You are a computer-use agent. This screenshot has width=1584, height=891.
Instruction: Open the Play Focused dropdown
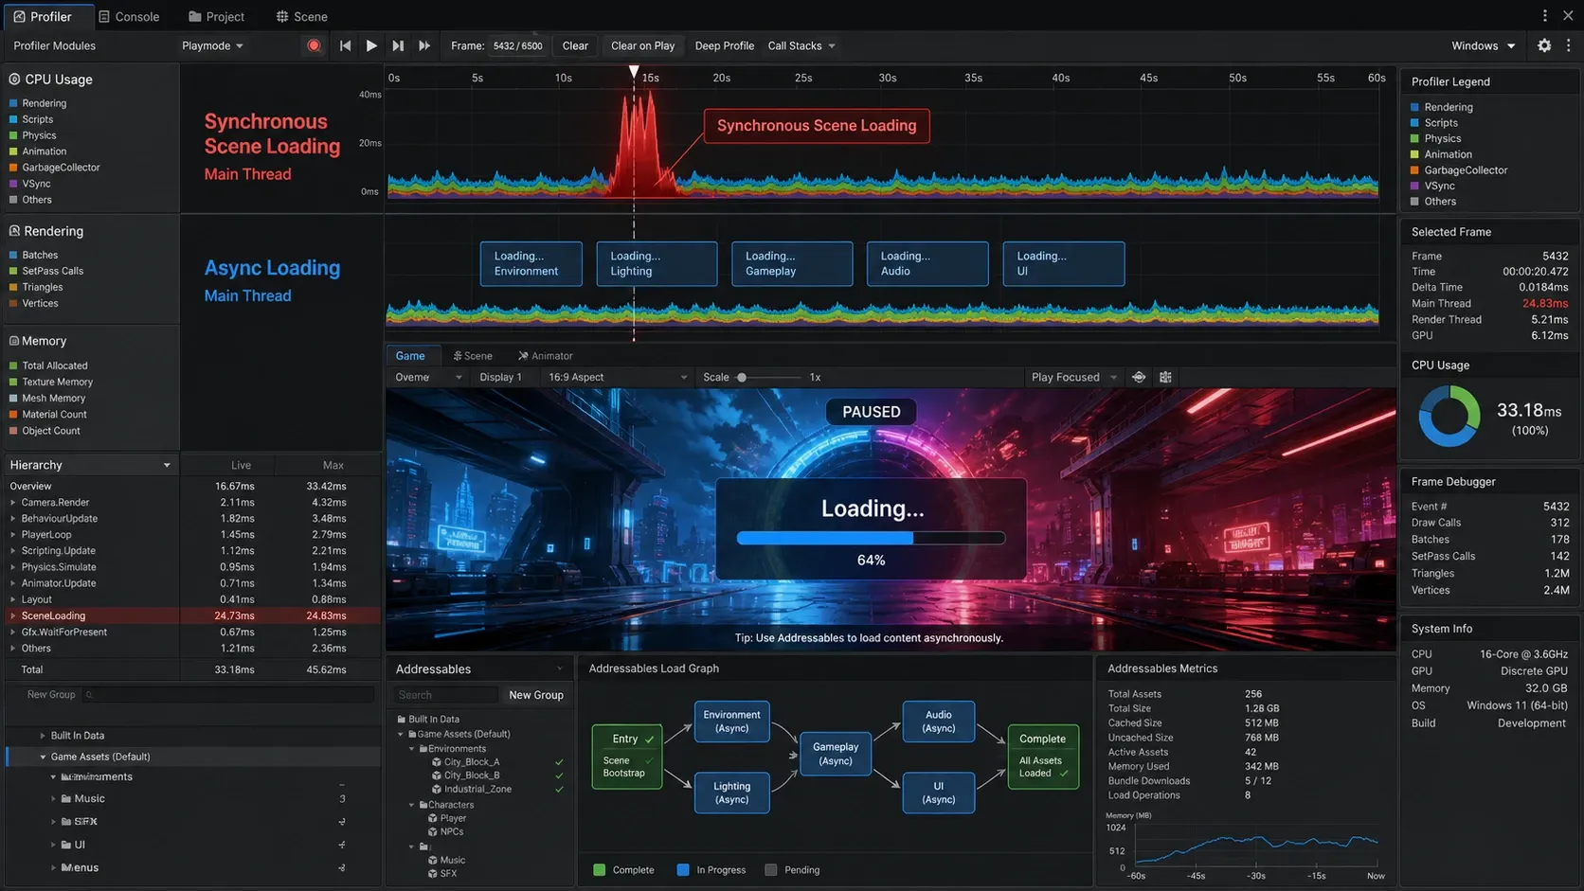tap(1074, 377)
